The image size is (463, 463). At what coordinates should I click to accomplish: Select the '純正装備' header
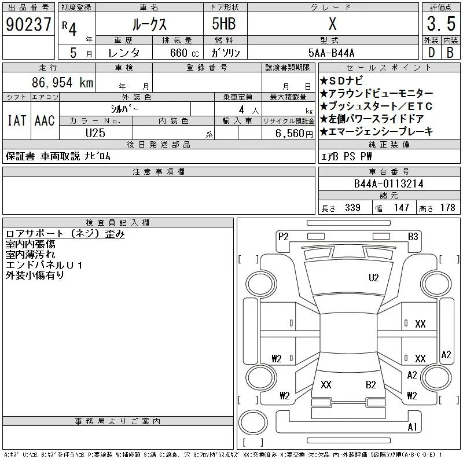(389, 144)
